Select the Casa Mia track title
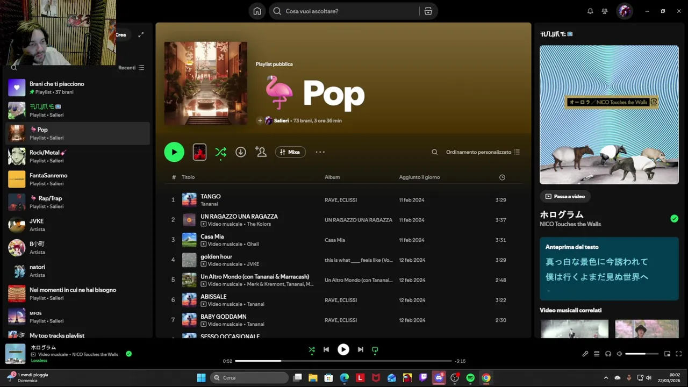 [212, 236]
